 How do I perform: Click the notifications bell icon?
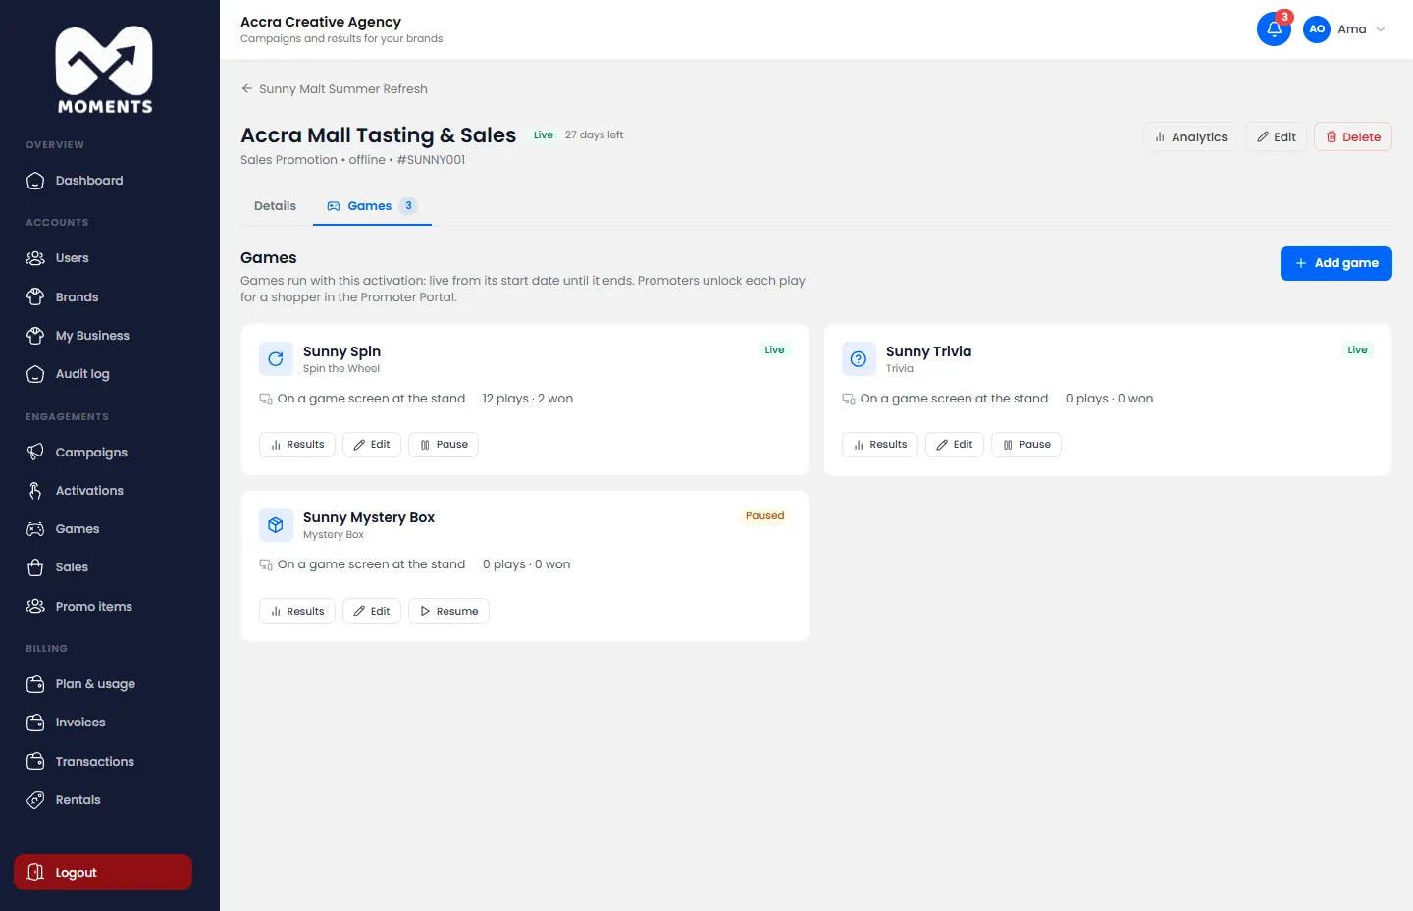pyautogui.click(x=1274, y=29)
